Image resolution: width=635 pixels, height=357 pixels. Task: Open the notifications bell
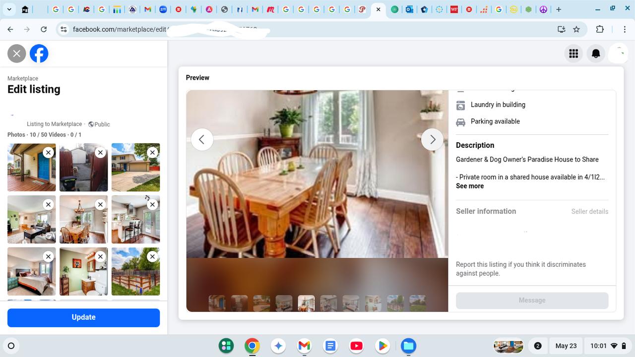pyautogui.click(x=596, y=54)
